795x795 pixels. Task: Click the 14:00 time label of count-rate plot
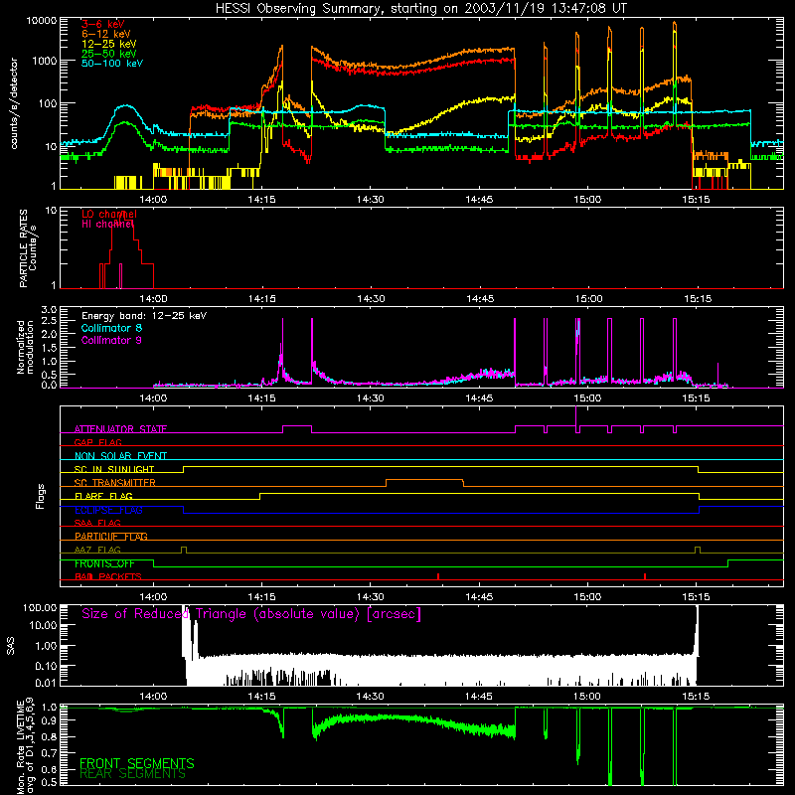click(153, 200)
